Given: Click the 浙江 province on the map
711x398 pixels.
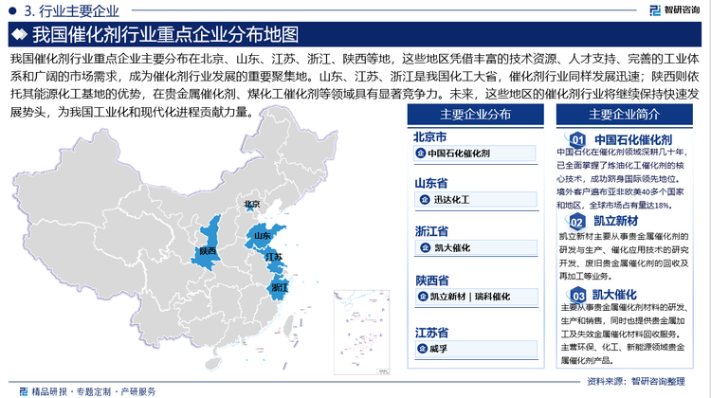Looking at the screenshot, I should [x=279, y=288].
